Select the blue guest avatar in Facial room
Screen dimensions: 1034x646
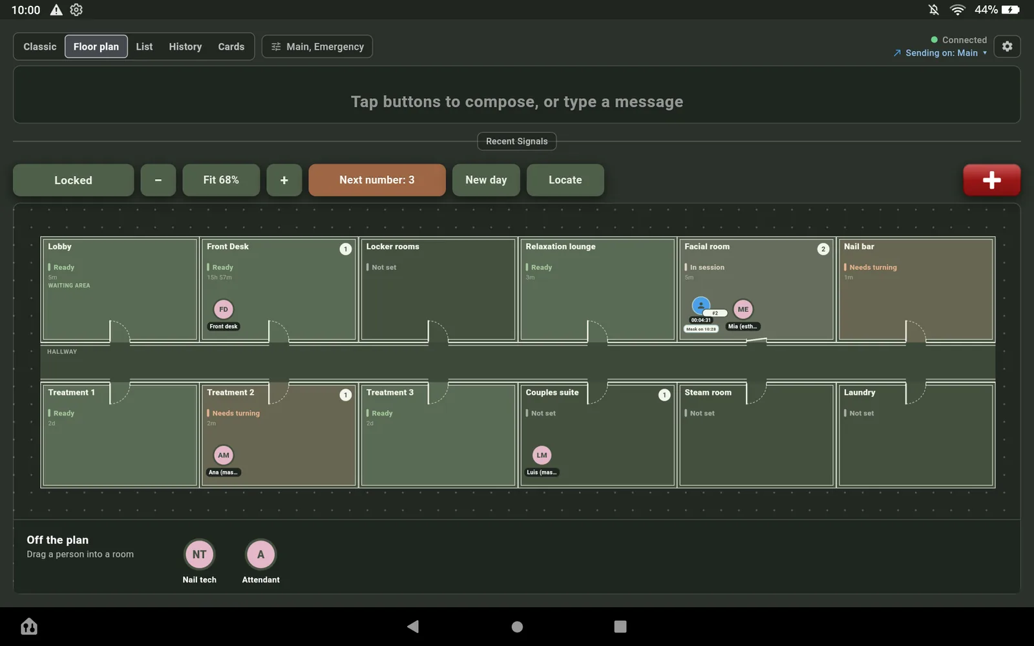(x=701, y=305)
